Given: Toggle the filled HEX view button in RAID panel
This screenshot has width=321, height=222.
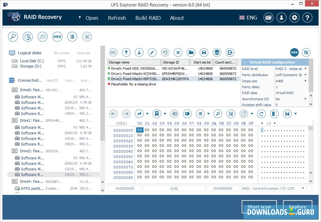Looking at the screenshot, I should pos(294,52).
